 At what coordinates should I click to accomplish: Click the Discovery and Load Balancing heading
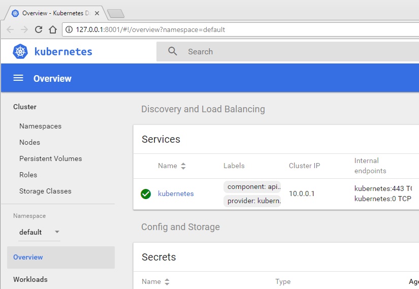(x=203, y=109)
